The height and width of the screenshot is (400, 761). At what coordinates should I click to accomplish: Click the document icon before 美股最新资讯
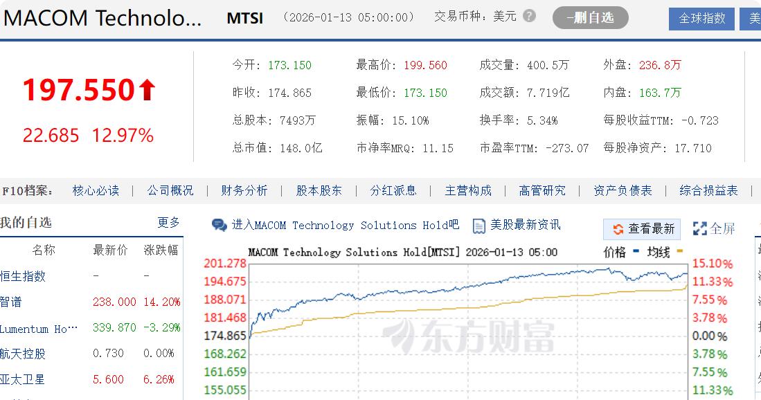[x=478, y=226]
